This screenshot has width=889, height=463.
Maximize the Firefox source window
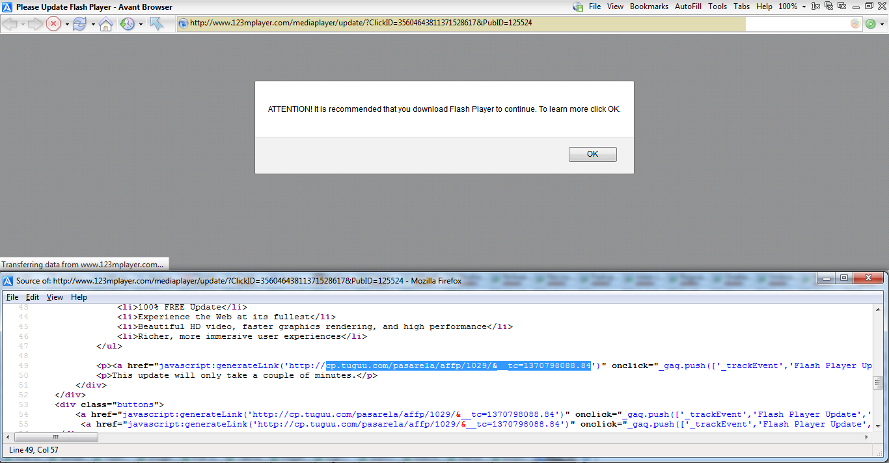[x=844, y=278]
